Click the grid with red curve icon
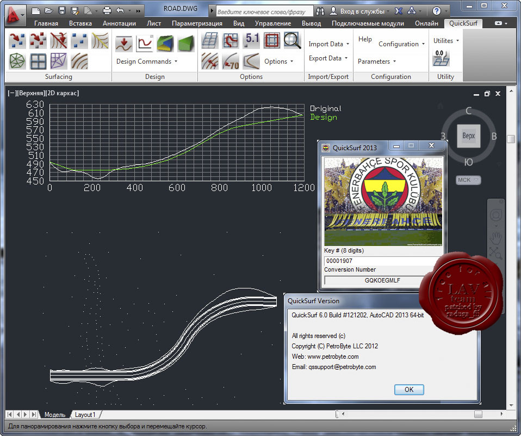Viewport: 521px width, 436px height. 231,40
